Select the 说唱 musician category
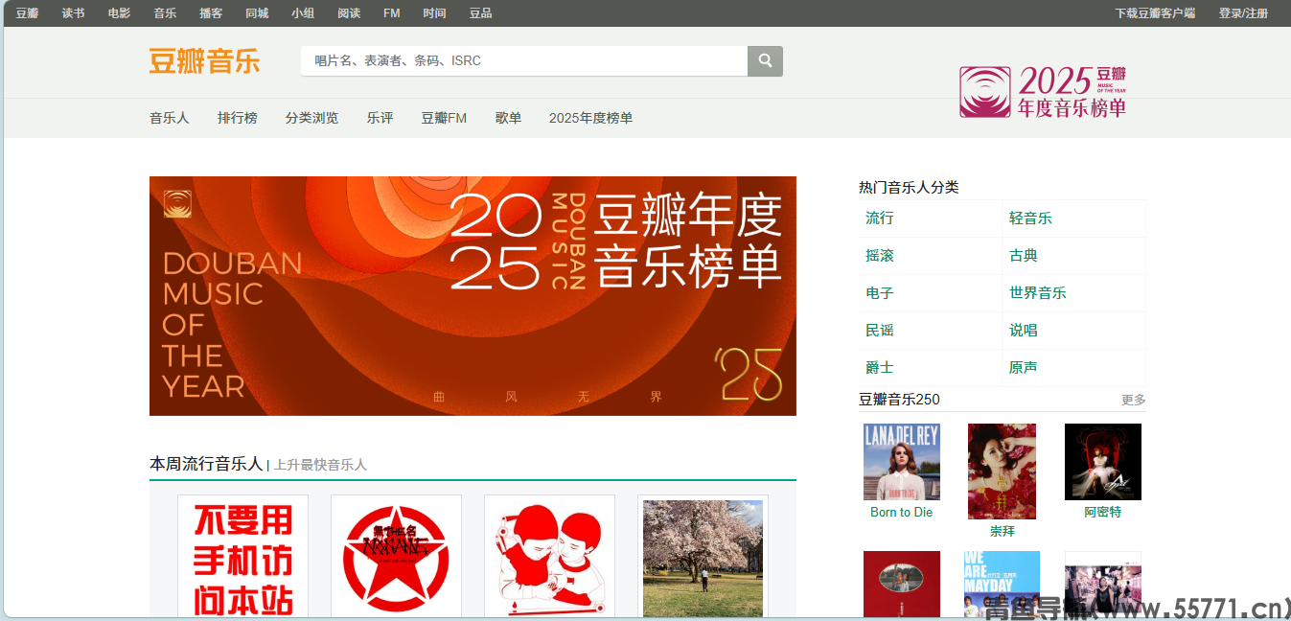 (x=1023, y=331)
